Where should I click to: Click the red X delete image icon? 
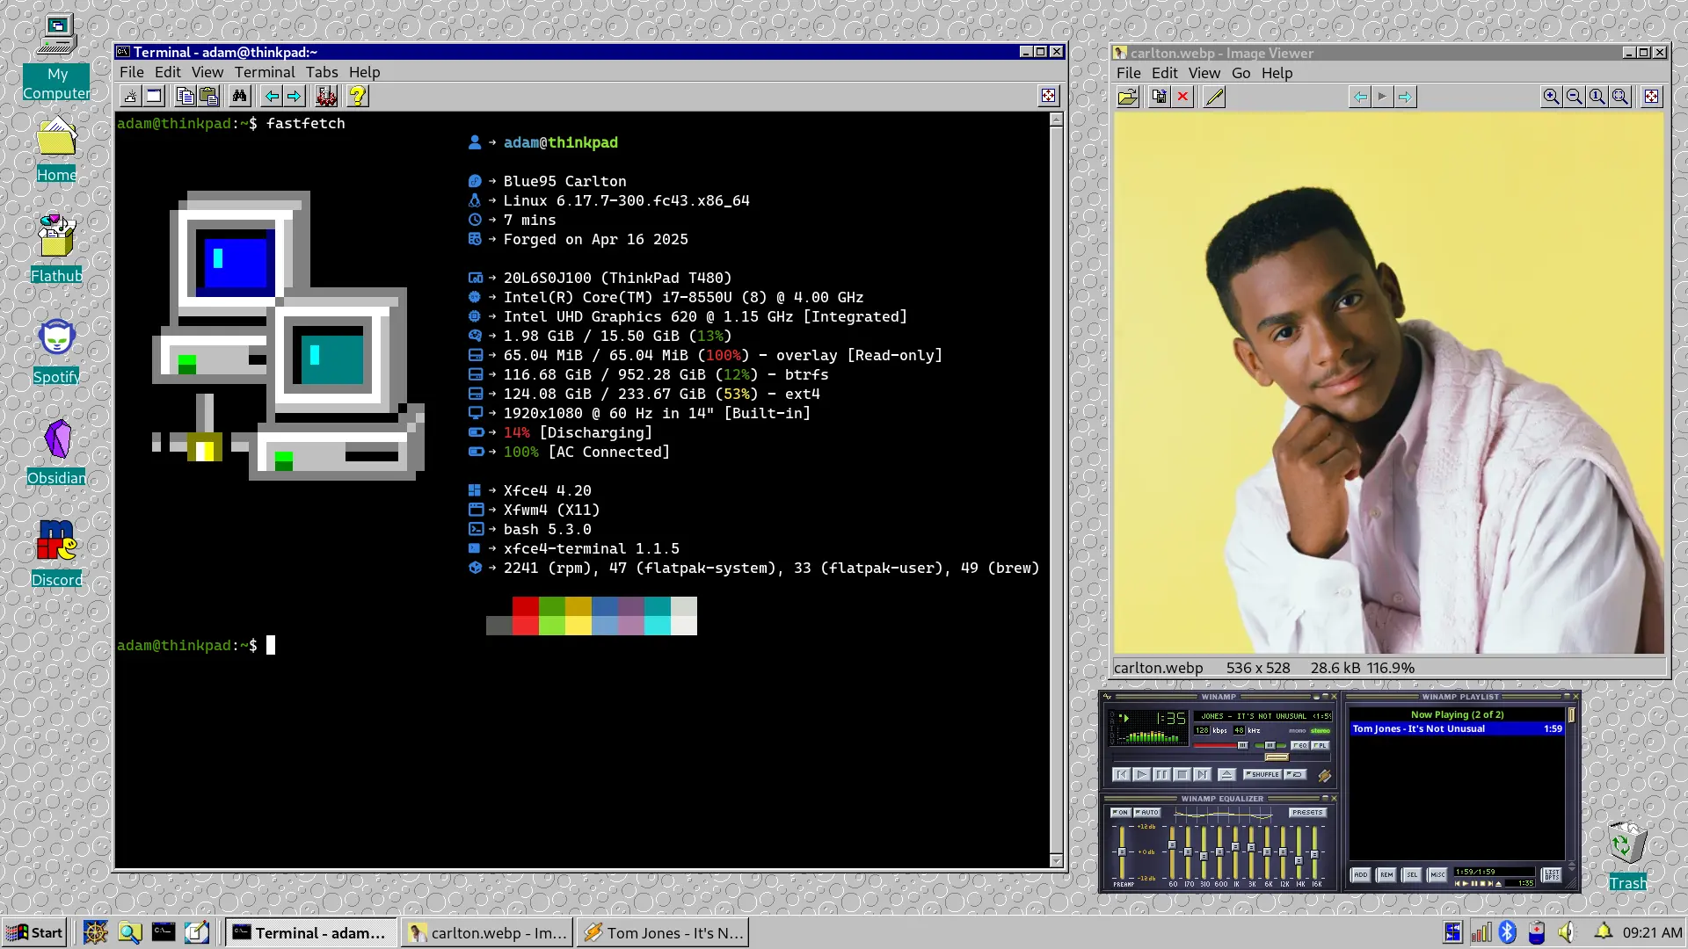click(x=1182, y=97)
